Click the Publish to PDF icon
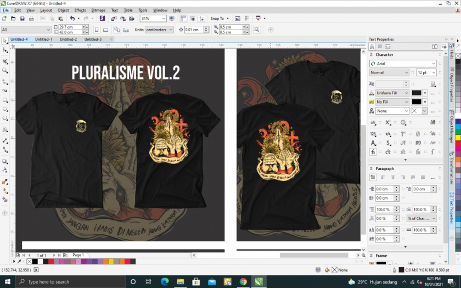 132,18
